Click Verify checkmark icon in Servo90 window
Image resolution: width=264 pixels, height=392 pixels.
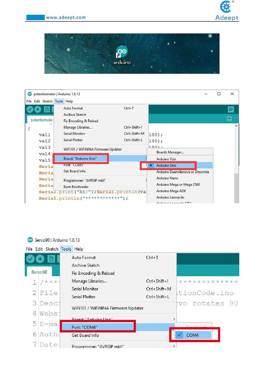(x=30, y=259)
